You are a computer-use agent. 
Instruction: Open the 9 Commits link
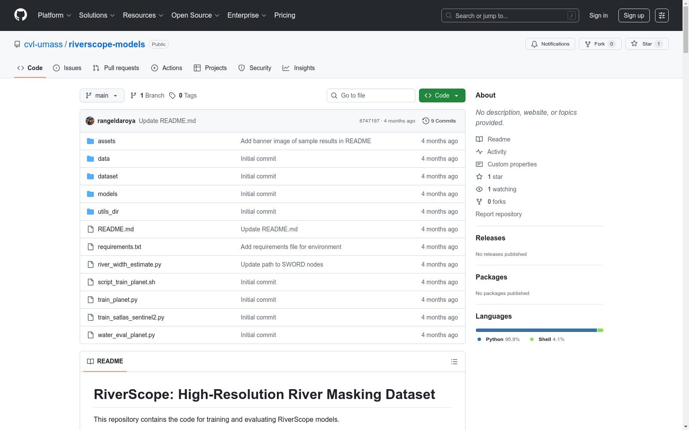439,121
